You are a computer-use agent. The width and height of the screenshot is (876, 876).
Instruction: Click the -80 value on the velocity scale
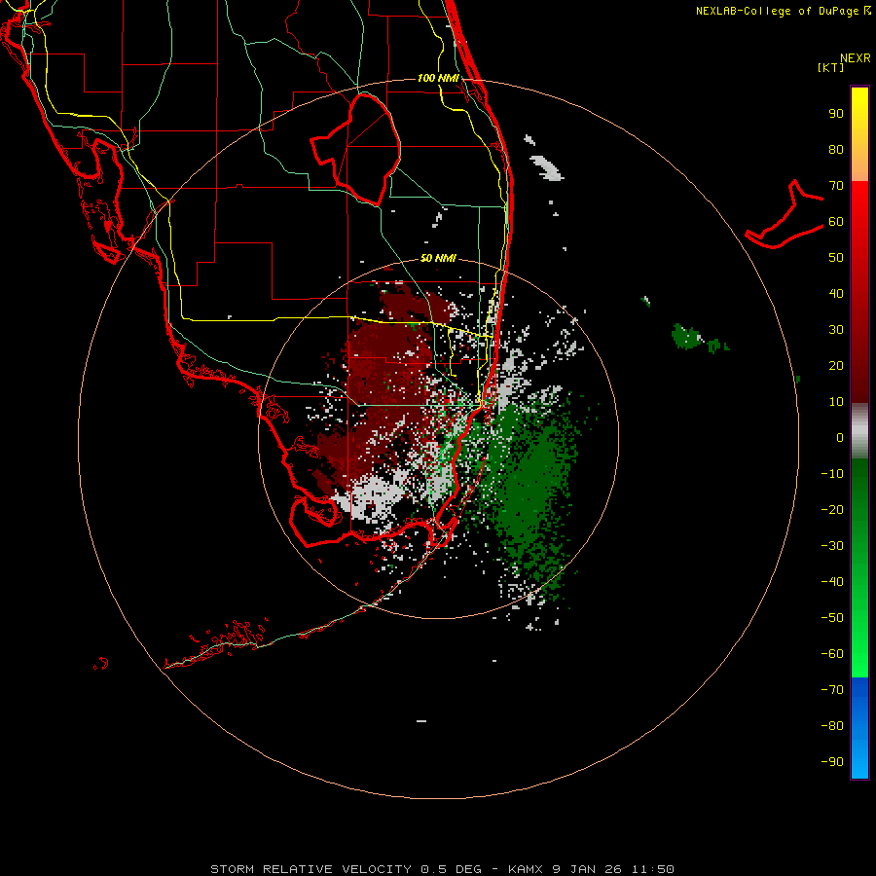(x=832, y=726)
